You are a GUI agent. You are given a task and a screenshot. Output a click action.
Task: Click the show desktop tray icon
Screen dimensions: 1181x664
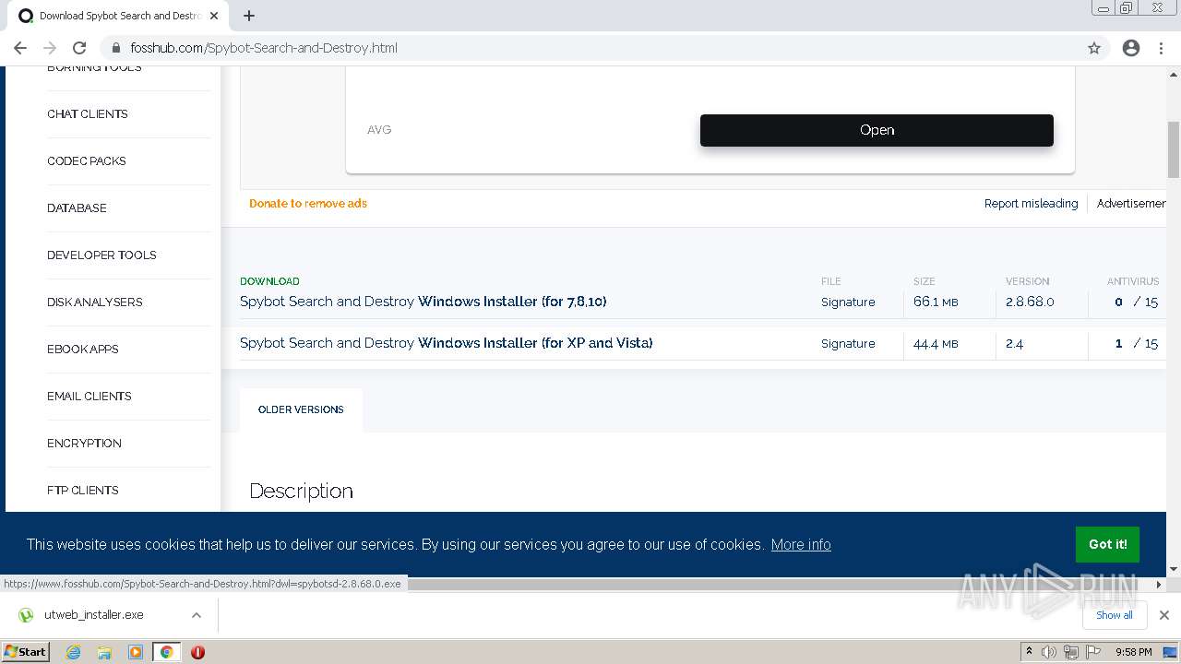1170,652
